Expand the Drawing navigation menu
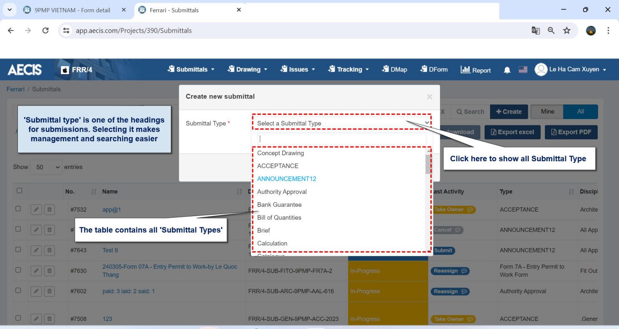Viewport: 619px width, 329px height. click(247, 69)
